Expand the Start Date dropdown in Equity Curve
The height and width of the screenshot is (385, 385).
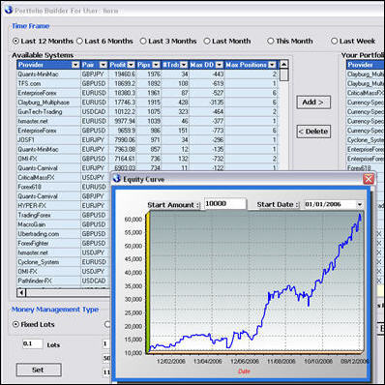click(x=360, y=204)
